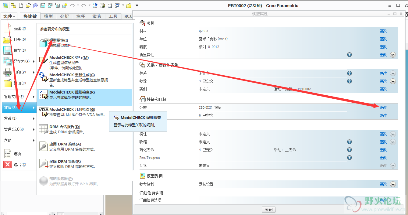This screenshot has width=408, height=215.
Task: Click the document list icon in toolbar
Action: pyautogui.click(x=110, y=5)
